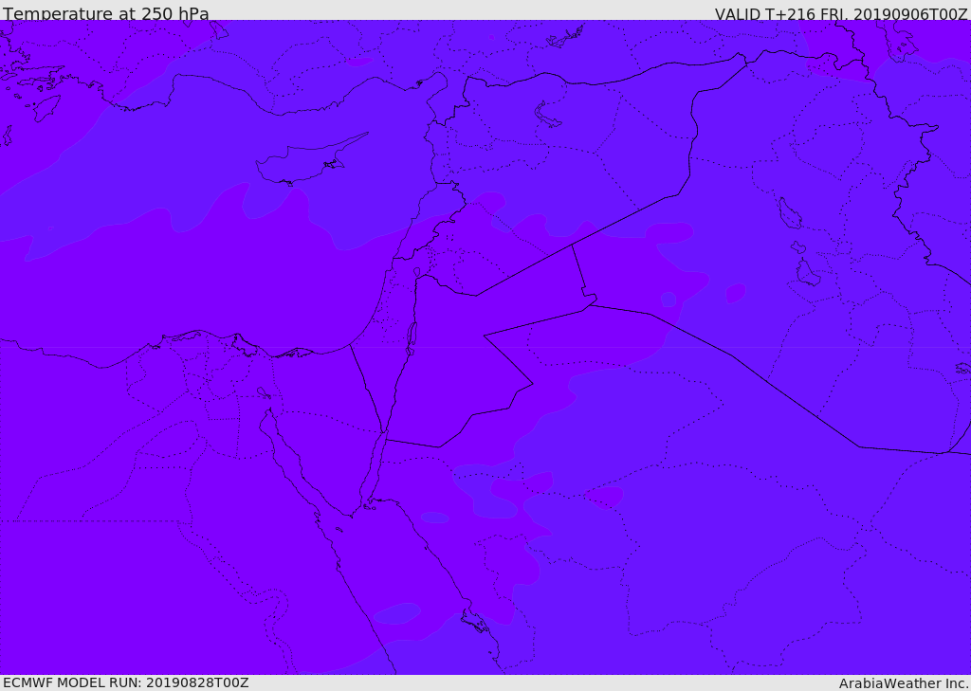Click the 'ECMWF MODEL RUN: 20190828T00Z' text
The height and width of the screenshot is (691, 971).
click(126, 682)
